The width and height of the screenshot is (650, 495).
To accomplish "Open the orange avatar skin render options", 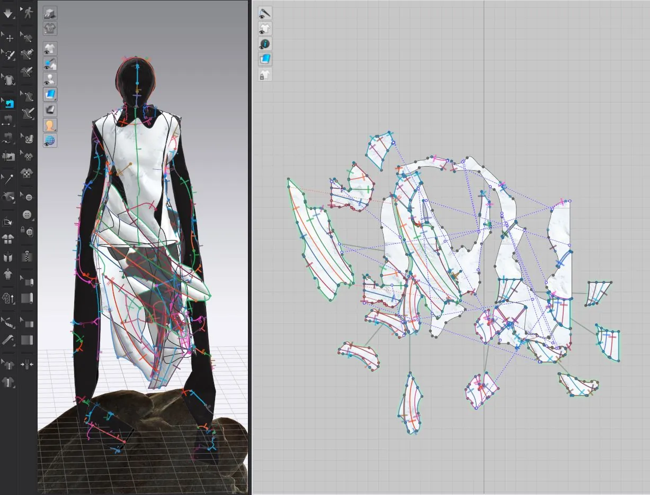I will pos(50,125).
